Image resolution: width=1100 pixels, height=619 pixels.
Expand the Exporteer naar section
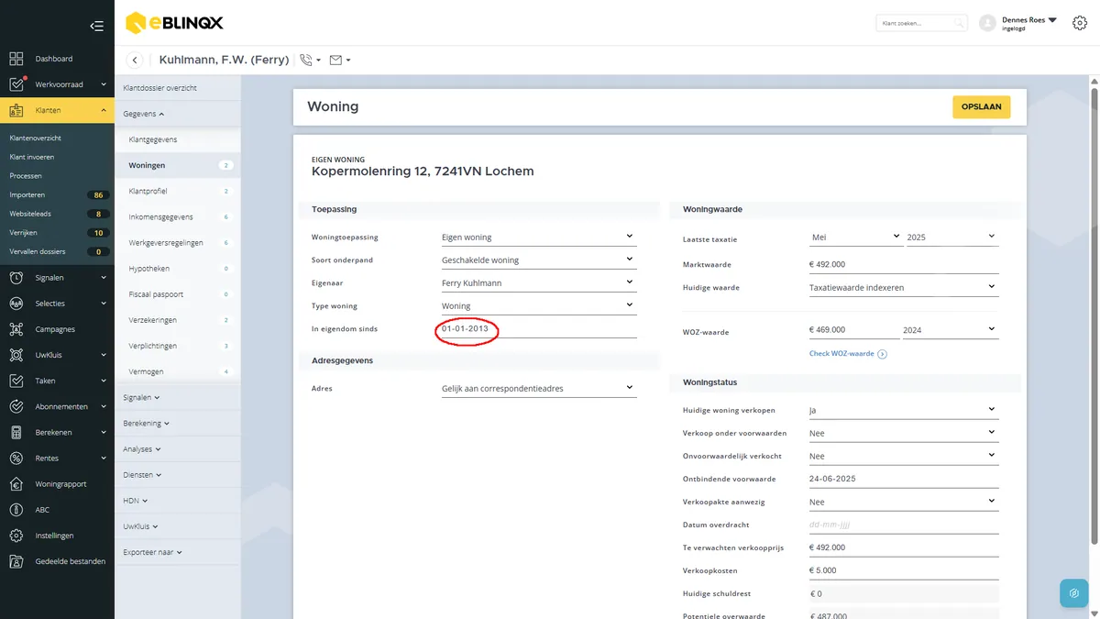[x=153, y=552]
